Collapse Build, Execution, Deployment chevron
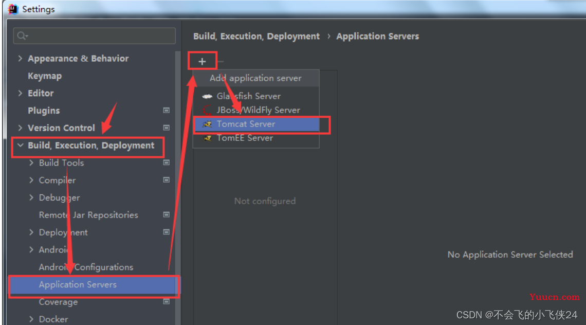This screenshot has width=586, height=325. [20, 145]
